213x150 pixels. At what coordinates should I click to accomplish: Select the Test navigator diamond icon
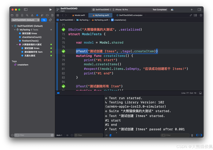pyautogui.click(x=37, y=15)
